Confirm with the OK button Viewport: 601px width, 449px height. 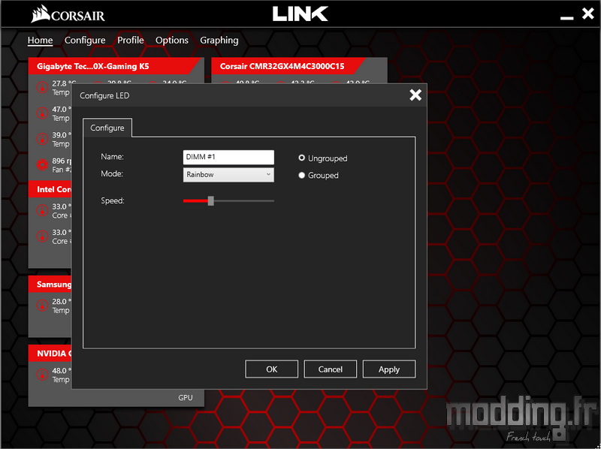click(272, 369)
